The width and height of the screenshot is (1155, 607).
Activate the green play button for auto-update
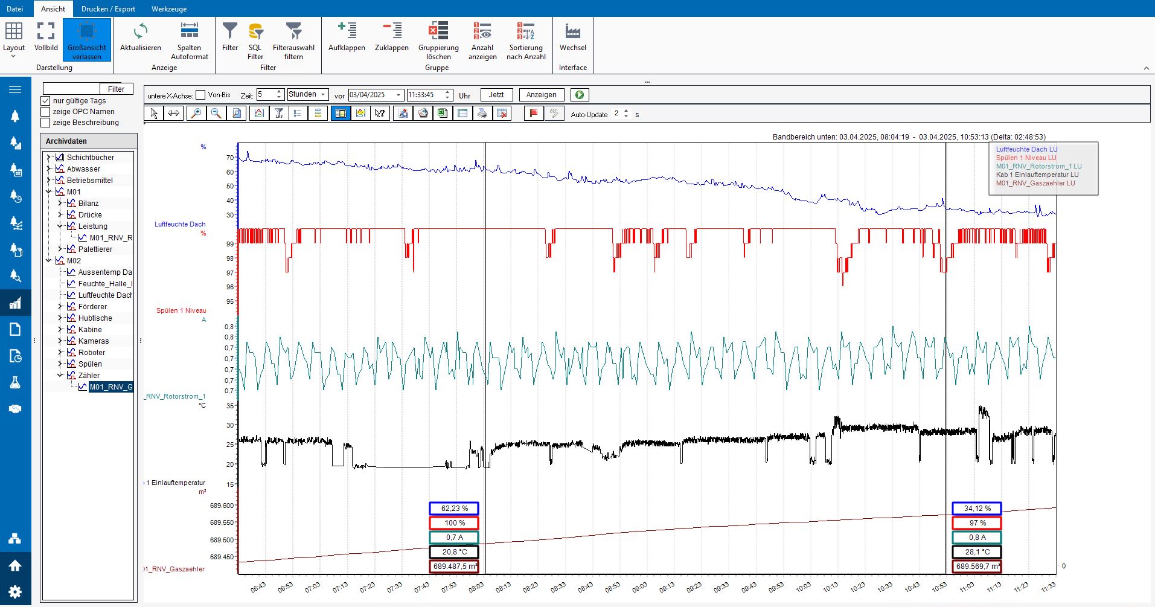point(578,94)
